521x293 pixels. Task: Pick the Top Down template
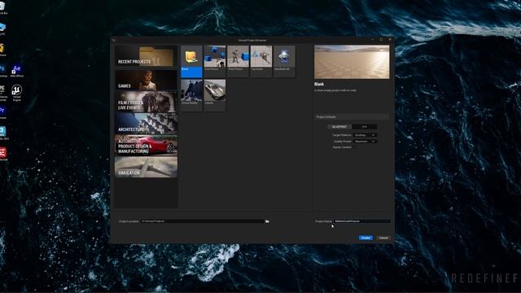[261, 62]
